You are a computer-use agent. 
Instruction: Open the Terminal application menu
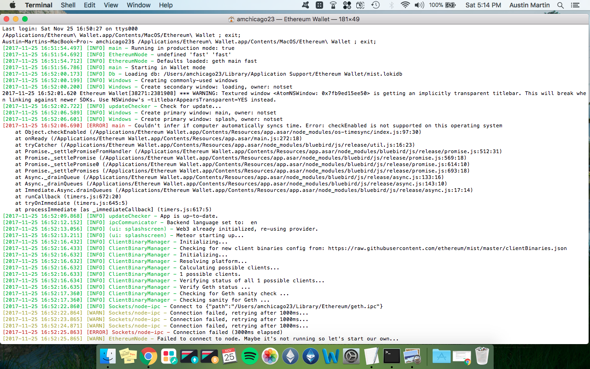click(39, 5)
